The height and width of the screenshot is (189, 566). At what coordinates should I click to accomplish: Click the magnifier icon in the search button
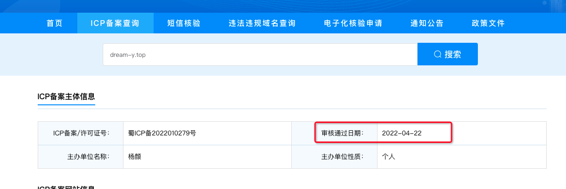tap(438, 54)
